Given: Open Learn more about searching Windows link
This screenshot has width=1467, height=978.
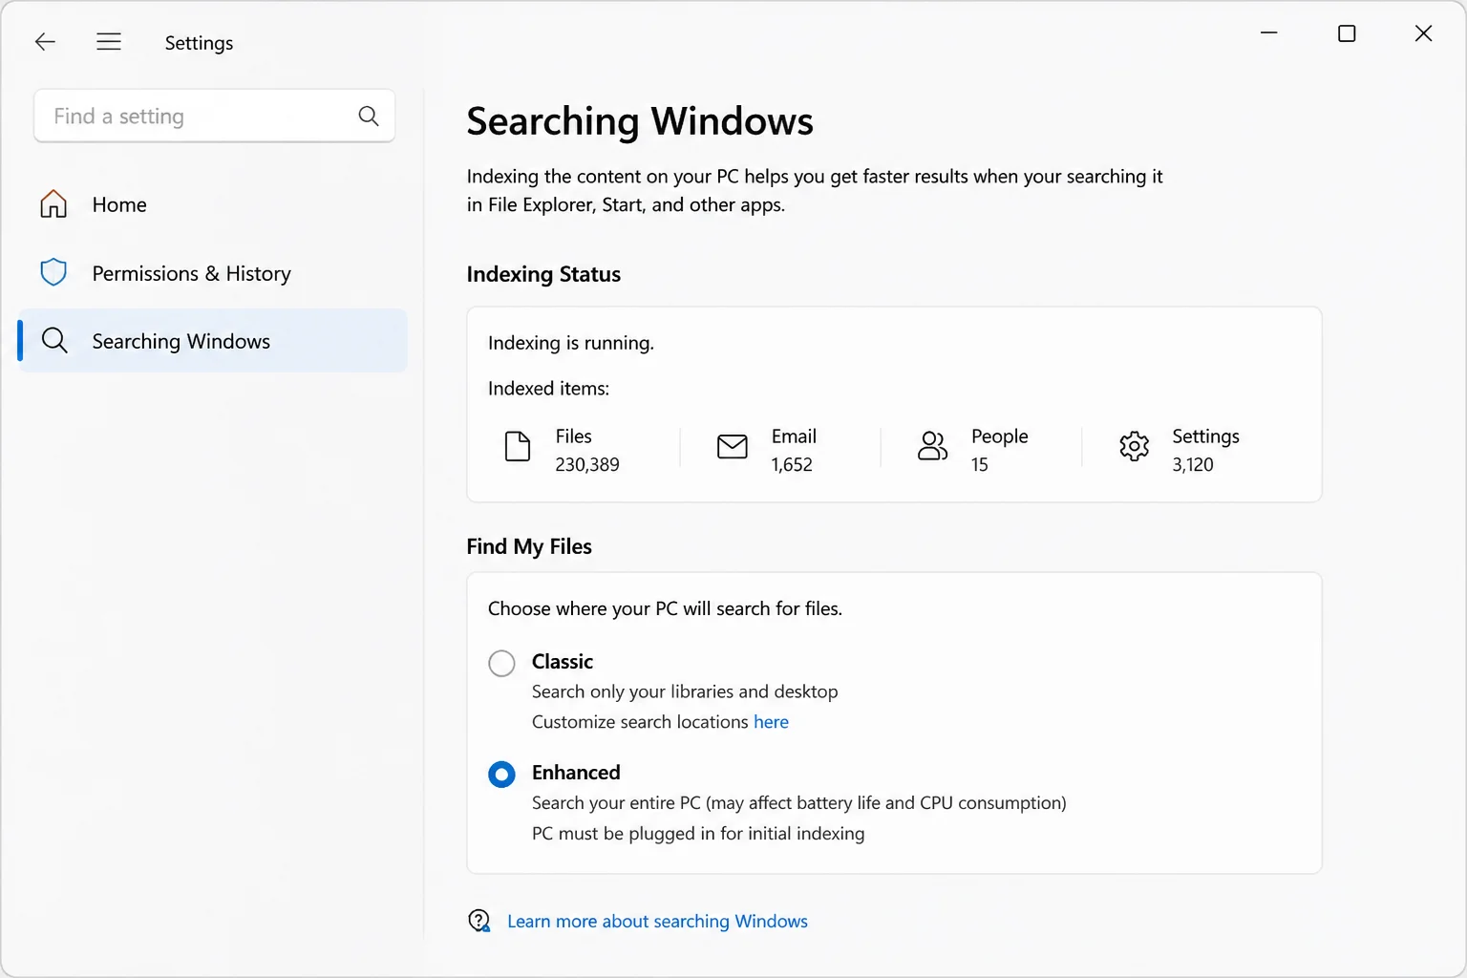Looking at the screenshot, I should 657,921.
